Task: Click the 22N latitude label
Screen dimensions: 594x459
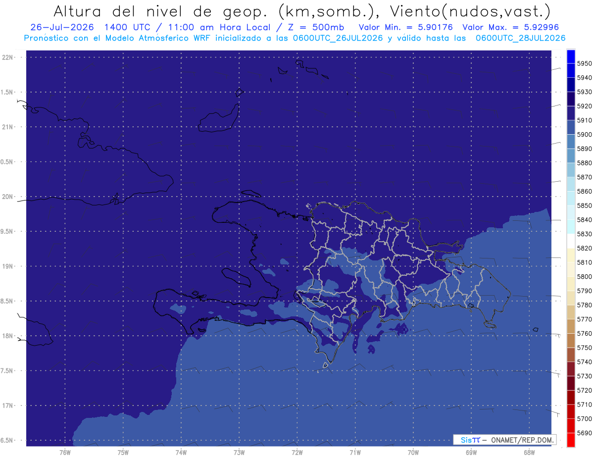Action: tap(8, 57)
